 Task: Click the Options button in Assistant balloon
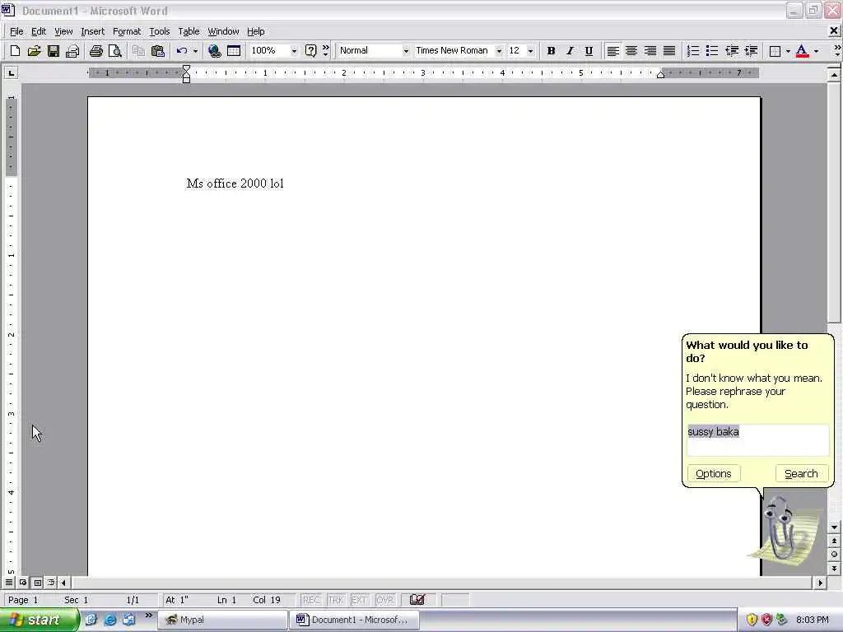(x=714, y=473)
